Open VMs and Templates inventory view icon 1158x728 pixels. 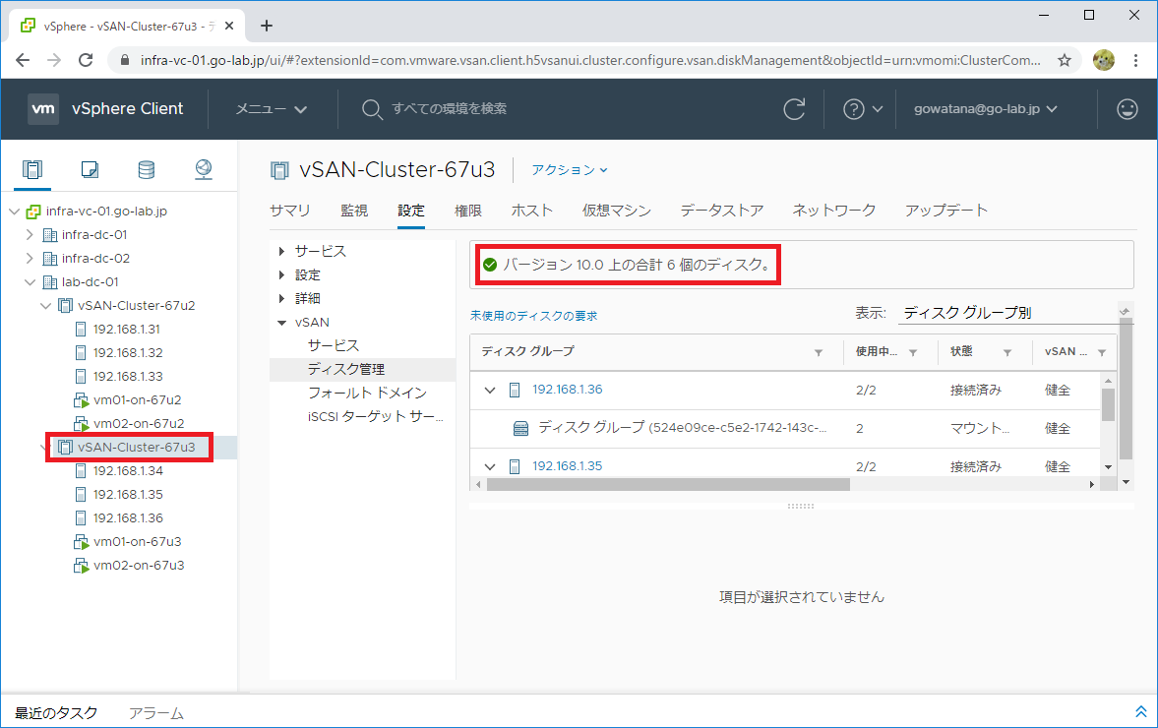90,170
